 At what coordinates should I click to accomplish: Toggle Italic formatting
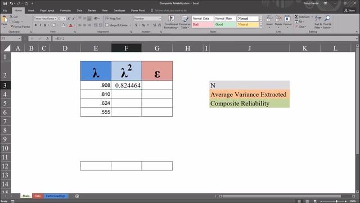(40, 25)
